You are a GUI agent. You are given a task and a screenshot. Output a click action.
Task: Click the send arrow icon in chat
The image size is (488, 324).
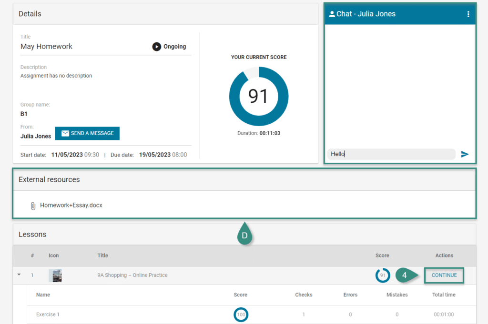[x=465, y=154]
